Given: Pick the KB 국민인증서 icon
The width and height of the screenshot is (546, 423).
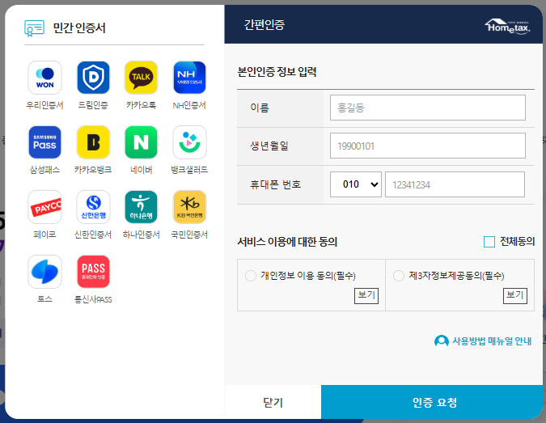Looking at the screenshot, I should (x=189, y=207).
